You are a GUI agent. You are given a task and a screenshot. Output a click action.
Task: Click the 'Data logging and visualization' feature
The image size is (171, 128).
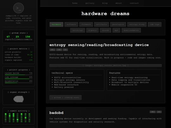131,80
